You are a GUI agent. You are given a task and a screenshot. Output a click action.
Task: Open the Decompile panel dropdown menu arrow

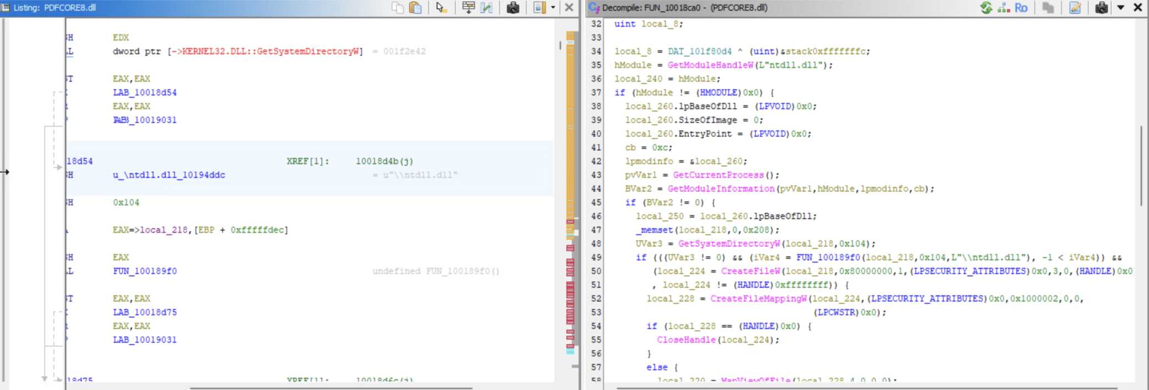pyautogui.click(x=1121, y=8)
